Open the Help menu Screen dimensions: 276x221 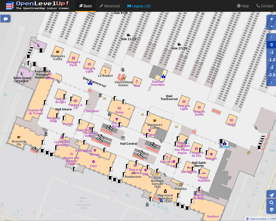click(243, 6)
